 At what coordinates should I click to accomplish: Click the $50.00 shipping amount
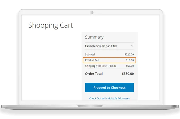pos(130,66)
